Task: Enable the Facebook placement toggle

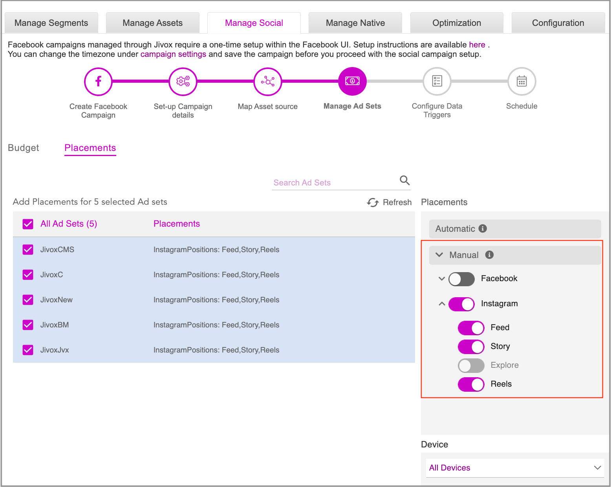Action: pyautogui.click(x=461, y=279)
